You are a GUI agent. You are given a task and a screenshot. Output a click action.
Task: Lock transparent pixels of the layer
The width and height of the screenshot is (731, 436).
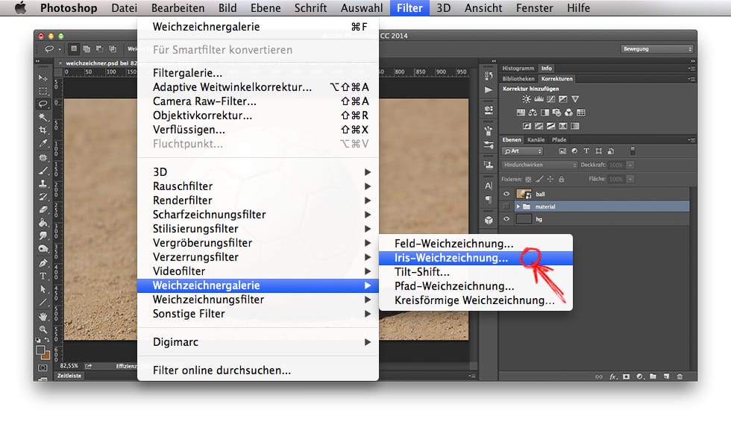[528, 180]
